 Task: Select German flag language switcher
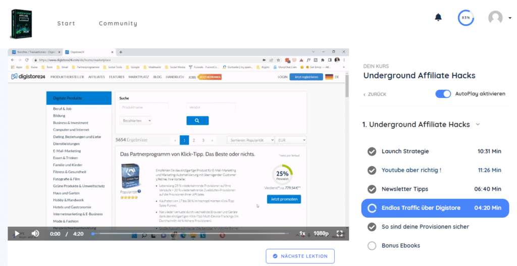pos(329,77)
